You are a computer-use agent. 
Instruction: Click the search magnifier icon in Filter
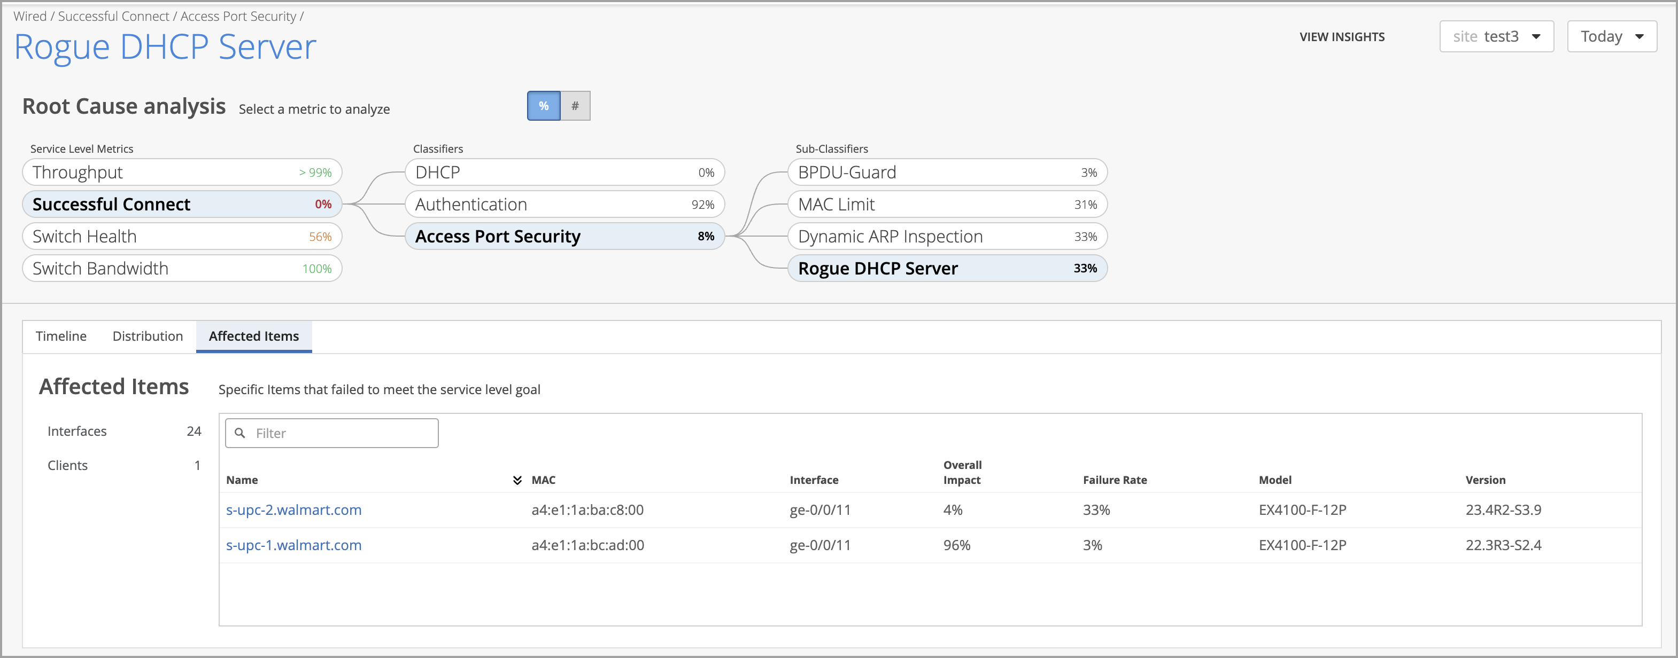pos(239,433)
